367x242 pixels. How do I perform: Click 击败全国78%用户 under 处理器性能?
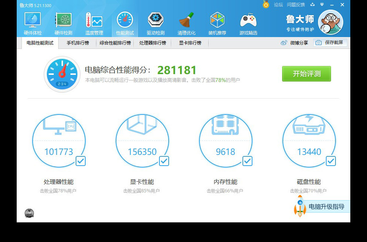tap(58, 191)
